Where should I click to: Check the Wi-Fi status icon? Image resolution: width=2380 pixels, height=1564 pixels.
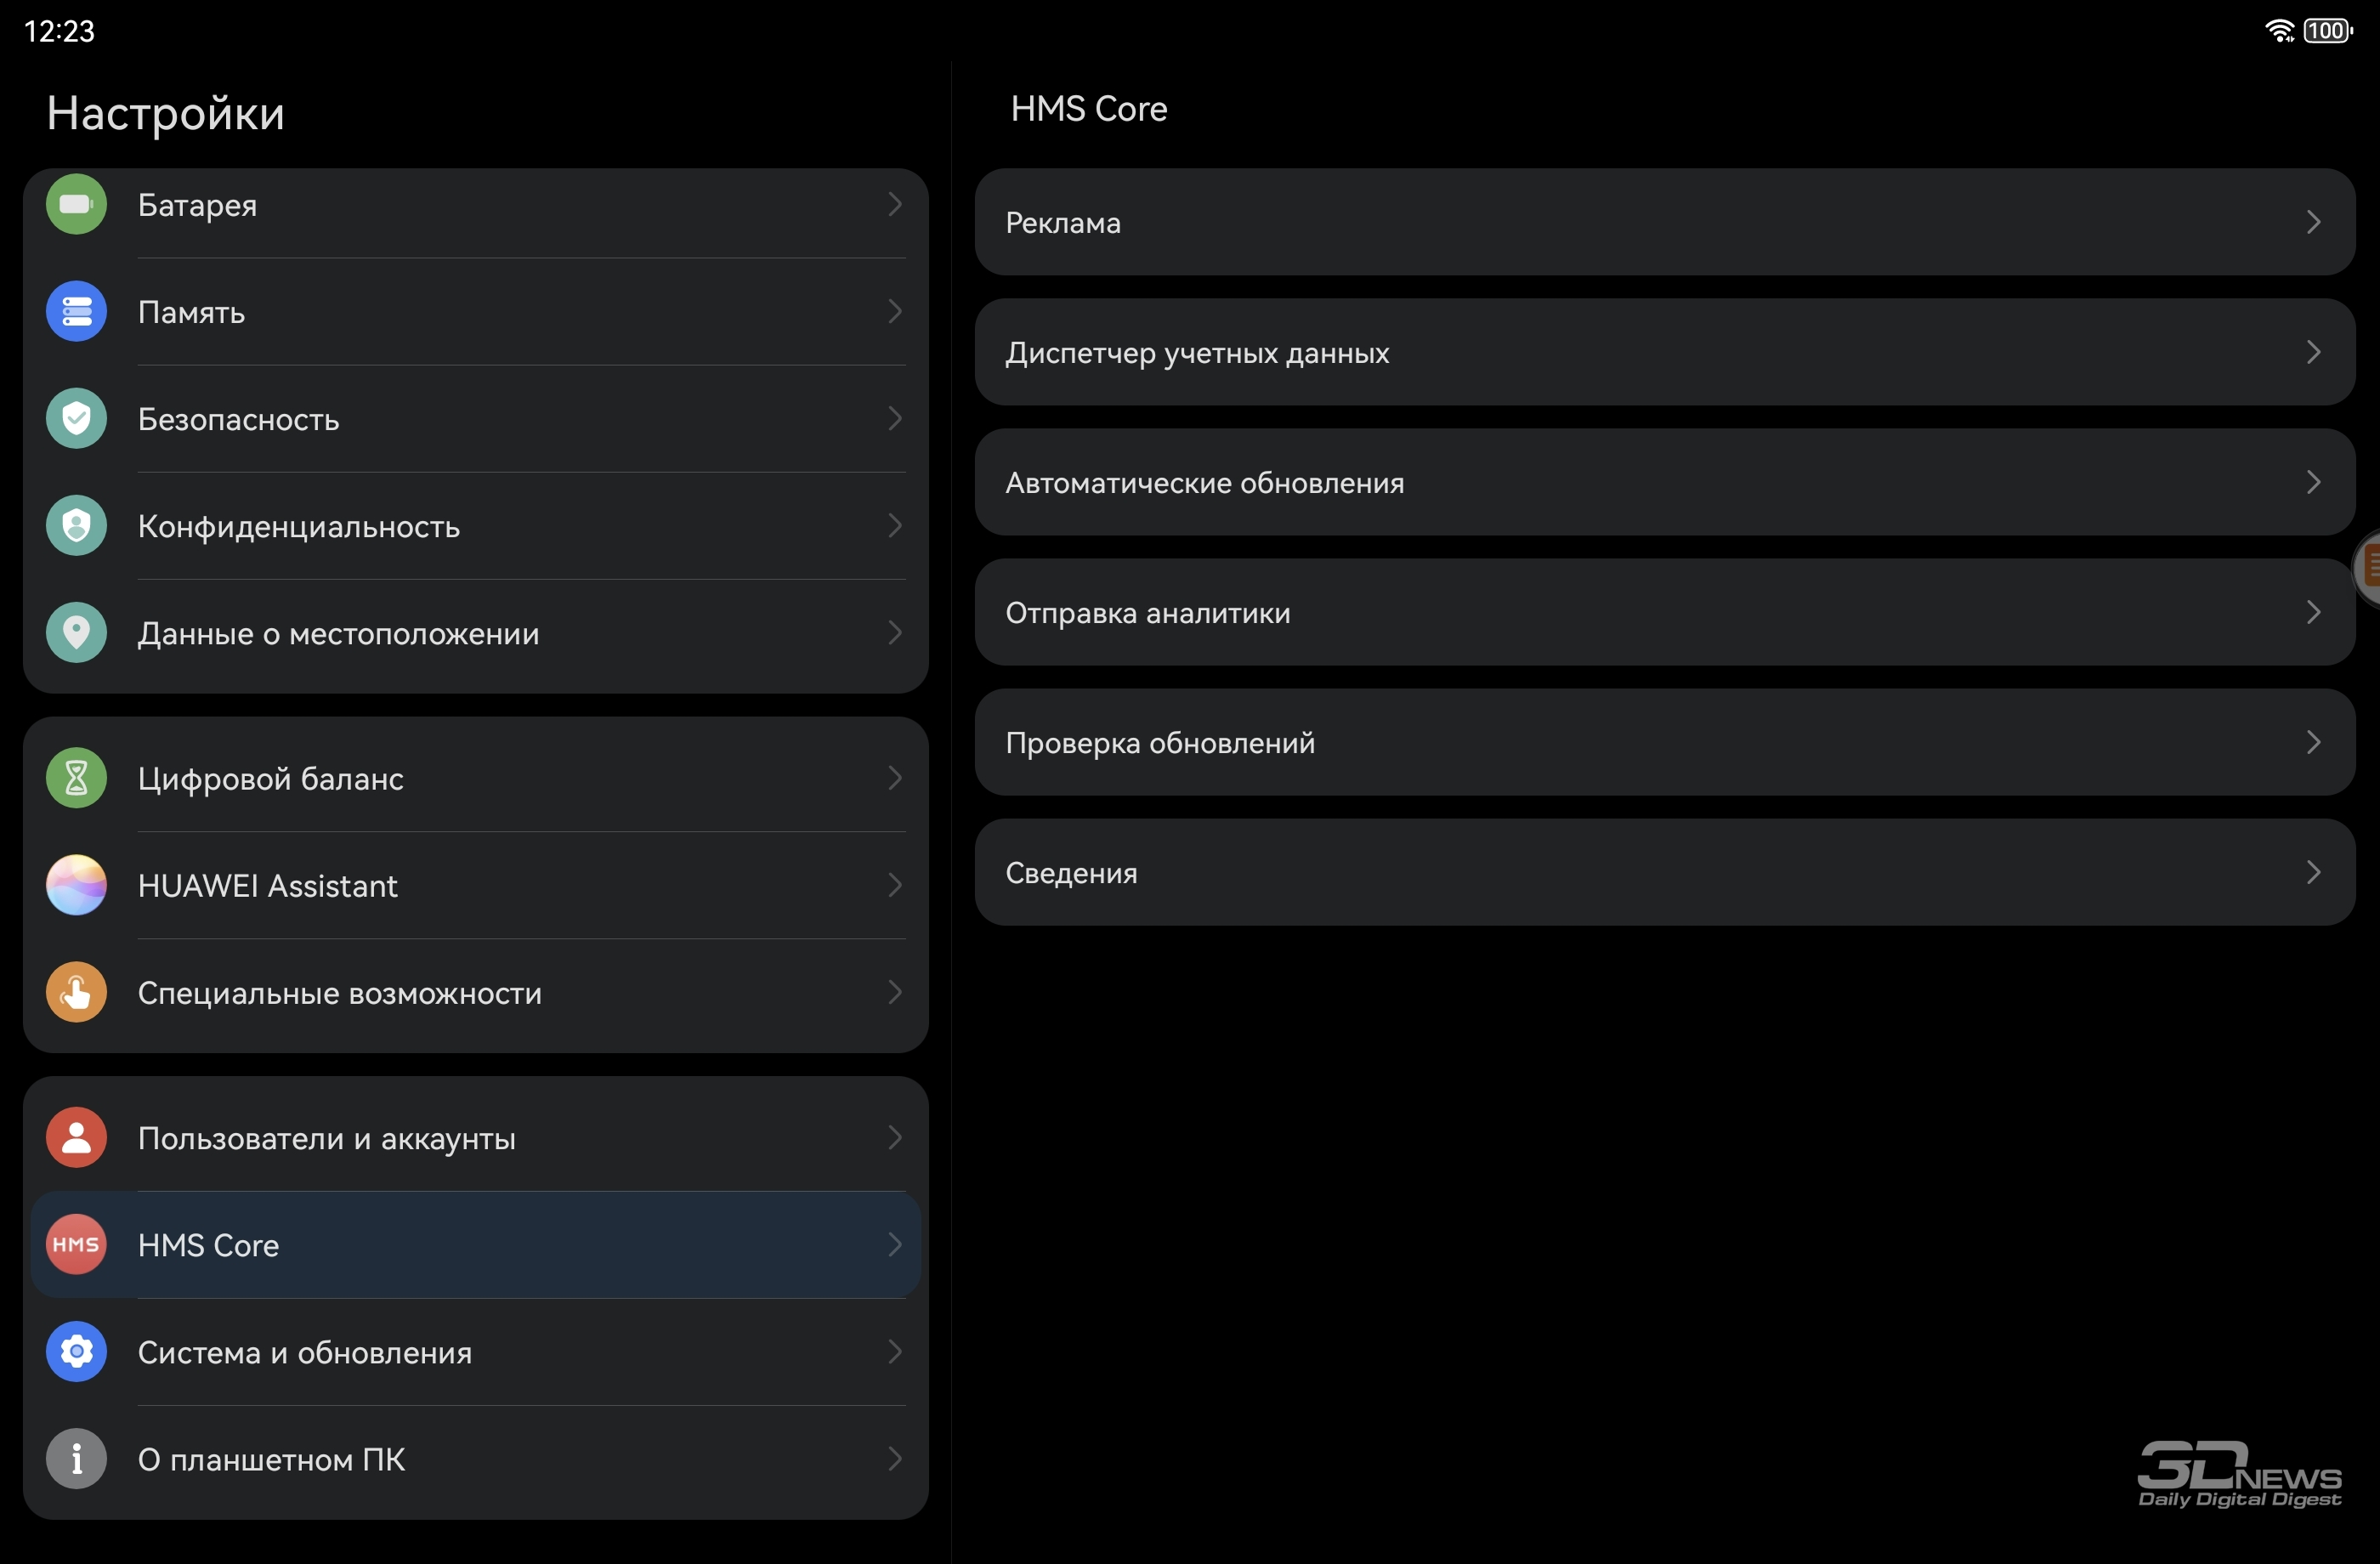[2279, 31]
